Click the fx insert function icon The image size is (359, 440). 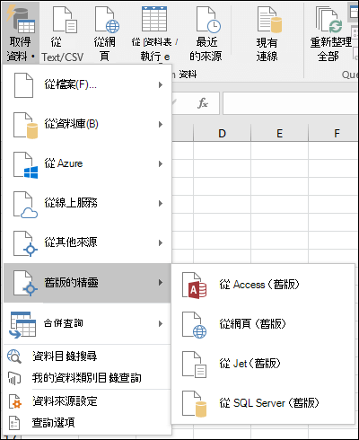[x=203, y=103]
